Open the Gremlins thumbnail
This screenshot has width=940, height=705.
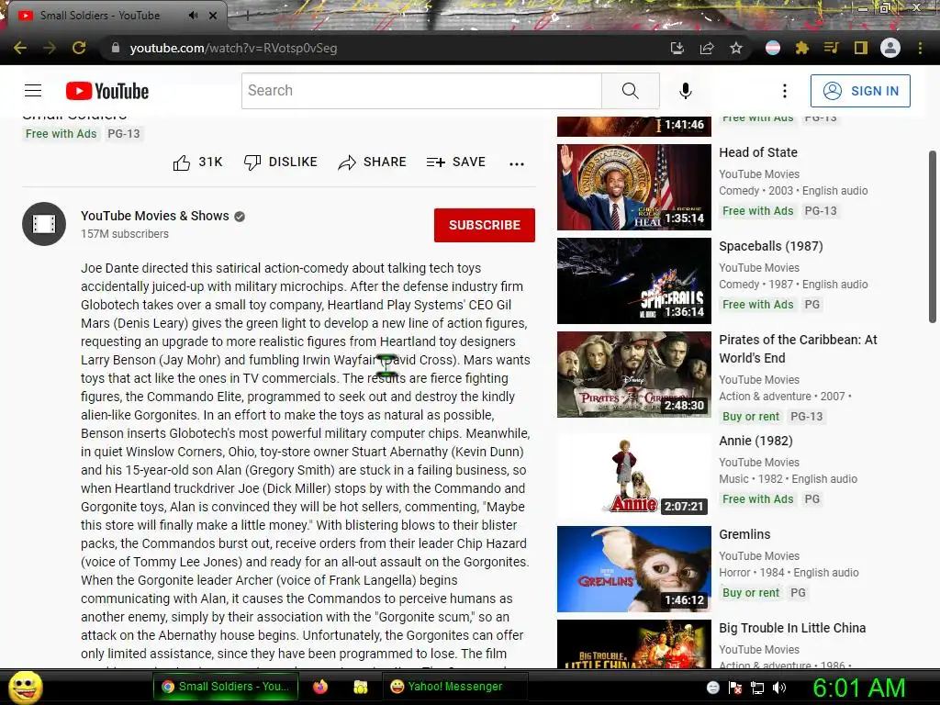[634, 569]
